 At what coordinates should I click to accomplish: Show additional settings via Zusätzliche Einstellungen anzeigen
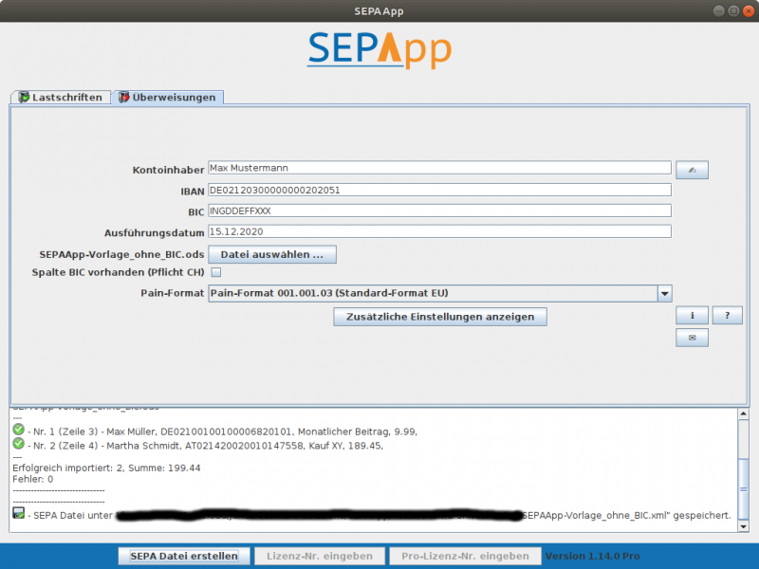click(x=440, y=316)
